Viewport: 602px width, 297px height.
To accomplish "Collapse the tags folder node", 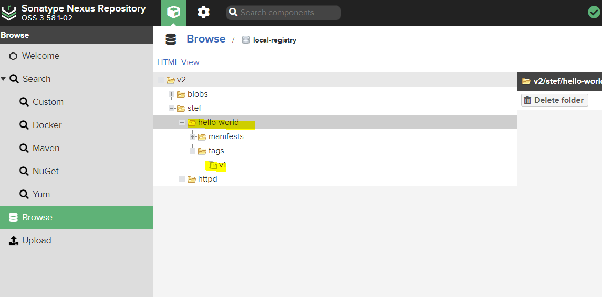I will tap(193, 151).
